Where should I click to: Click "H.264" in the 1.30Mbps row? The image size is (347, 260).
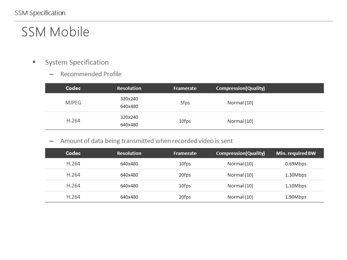coord(73,175)
